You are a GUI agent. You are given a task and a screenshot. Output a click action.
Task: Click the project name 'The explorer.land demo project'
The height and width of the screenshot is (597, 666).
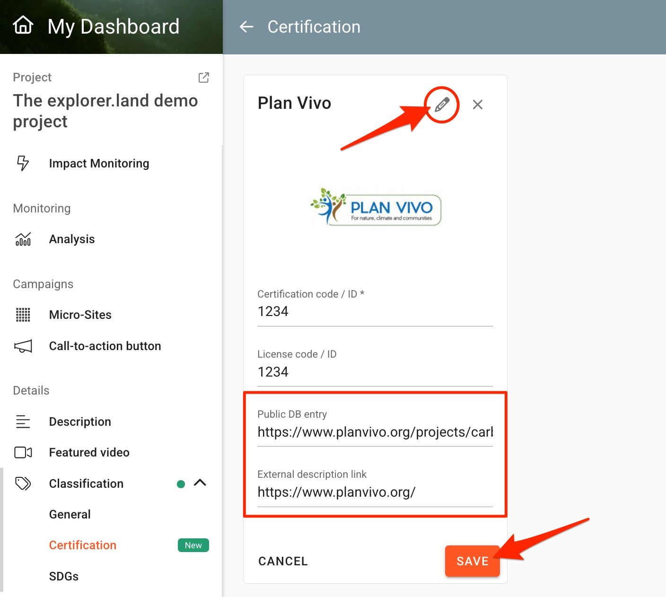click(x=105, y=111)
